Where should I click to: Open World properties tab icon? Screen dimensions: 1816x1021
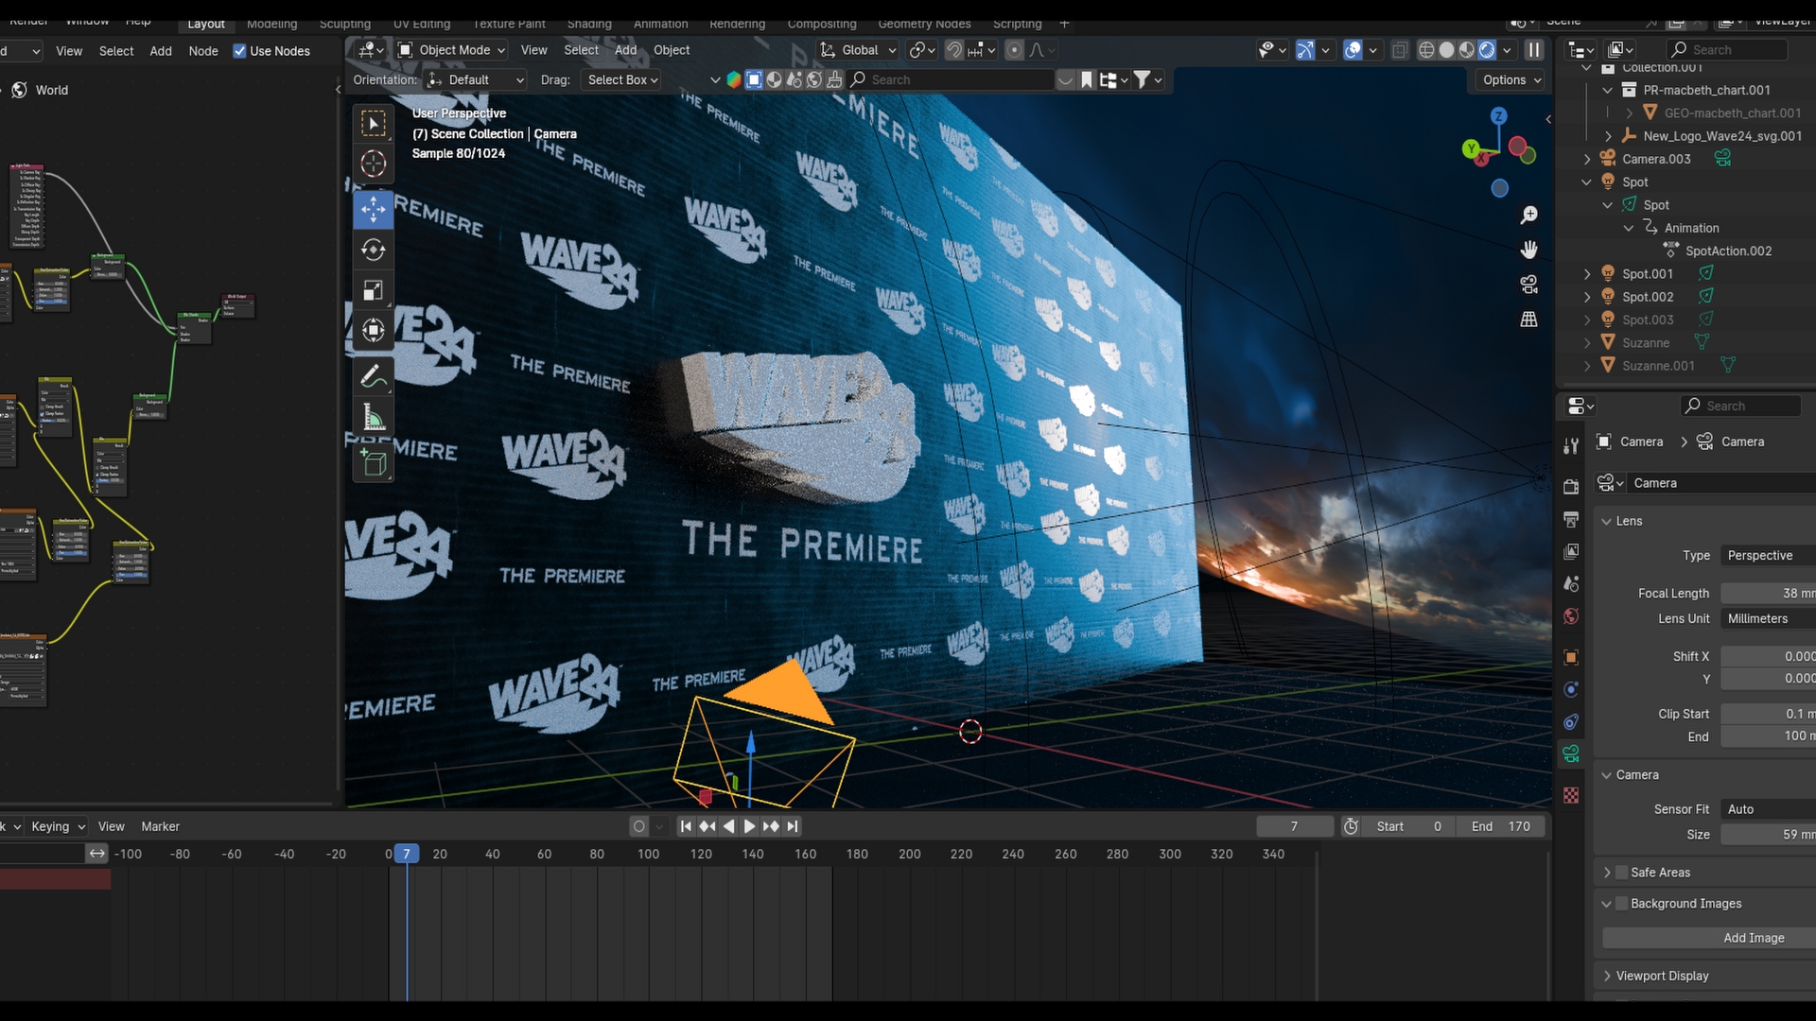[x=1571, y=616]
